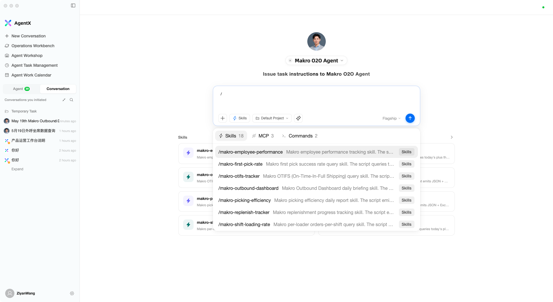The width and height of the screenshot is (553, 302).
Task: Switch to the Conversation tab
Action: (58, 89)
